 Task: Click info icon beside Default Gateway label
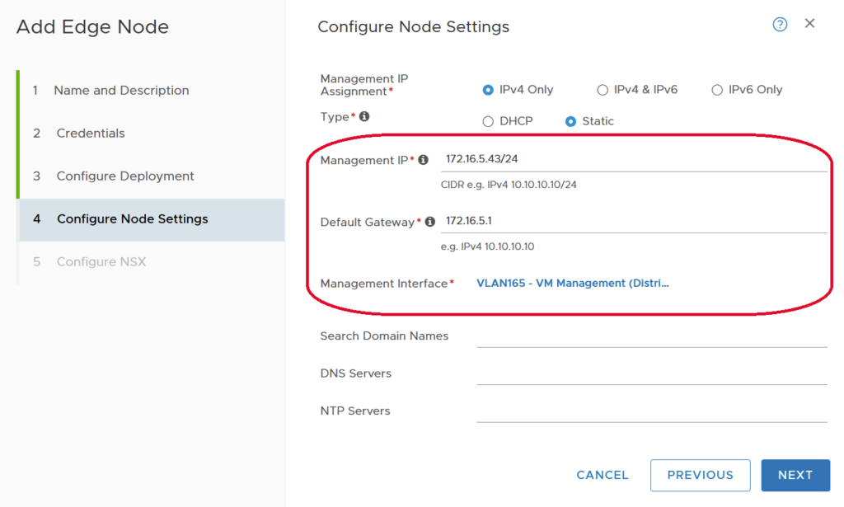point(429,222)
